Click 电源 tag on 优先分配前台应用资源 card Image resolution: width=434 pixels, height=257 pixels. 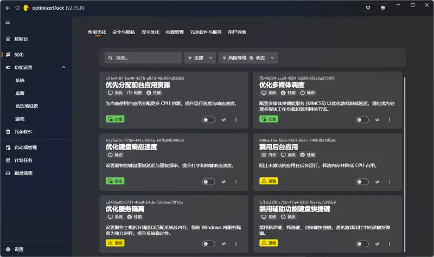[x=135, y=93]
